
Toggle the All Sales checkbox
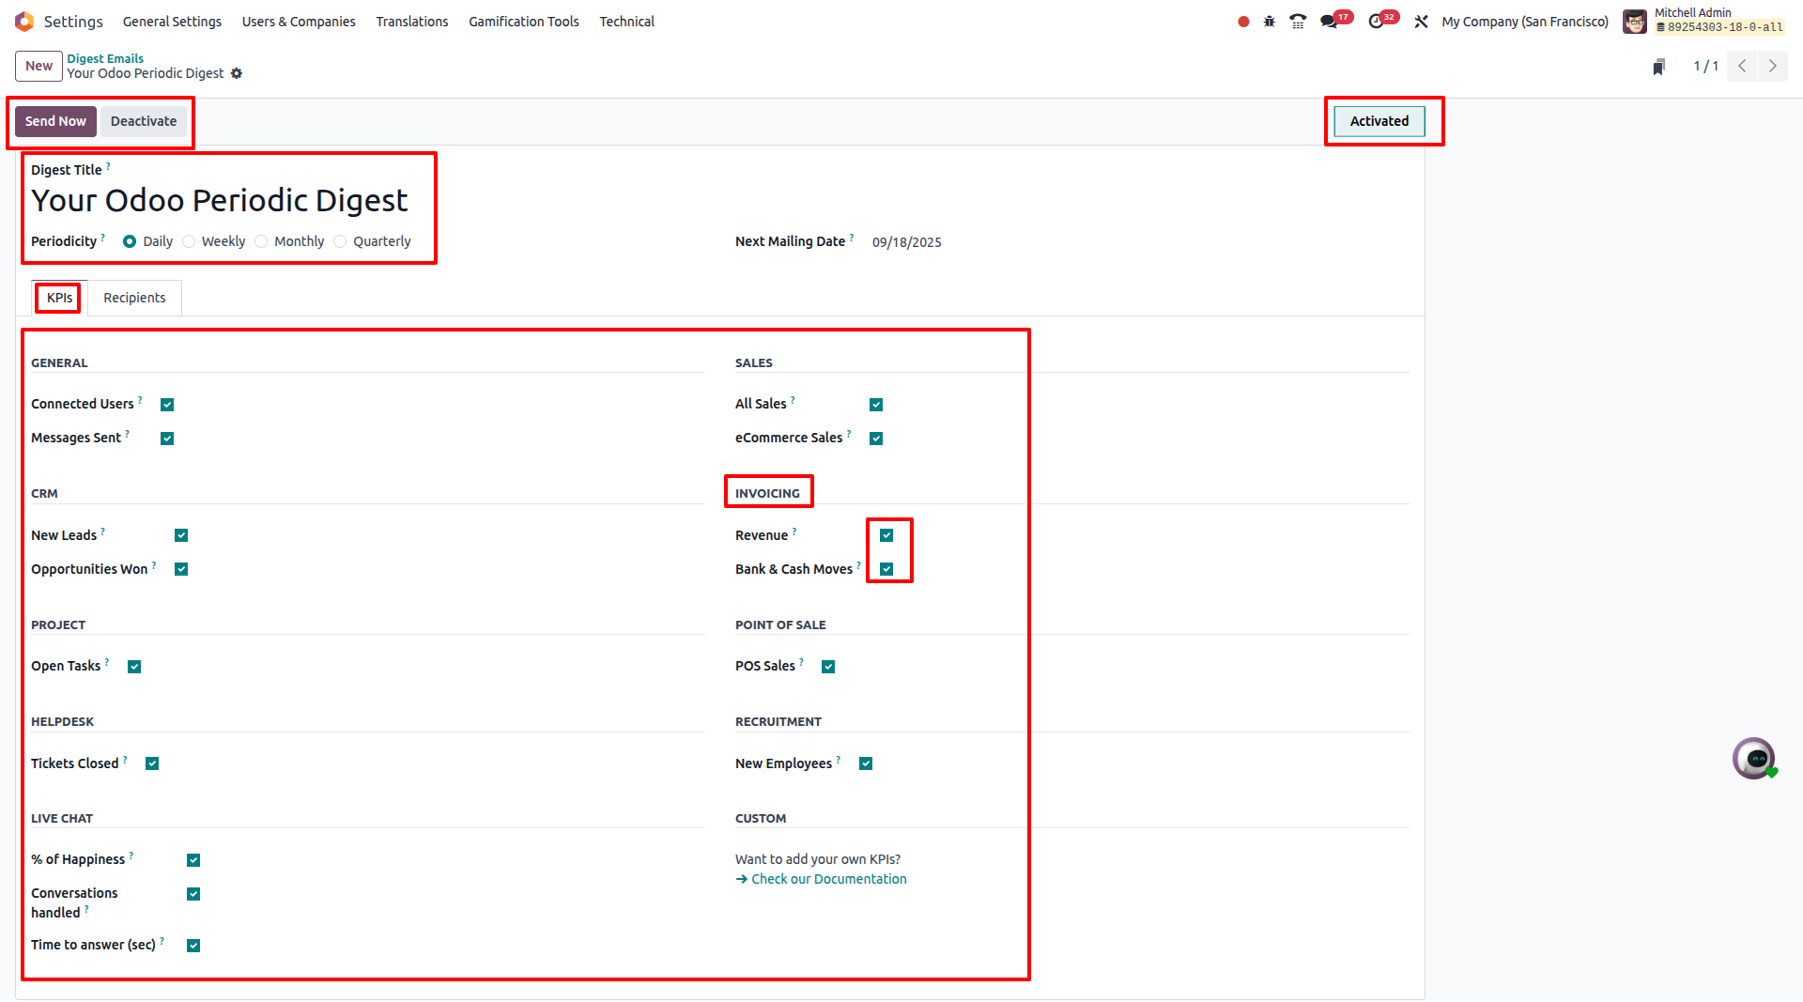(876, 405)
